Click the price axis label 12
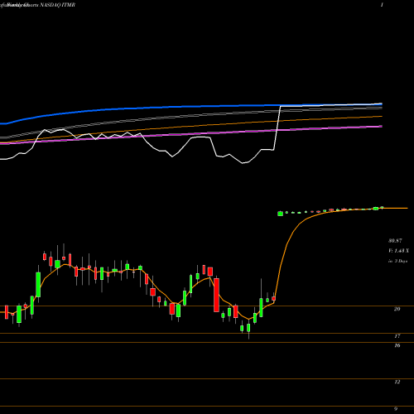 point(397,382)
